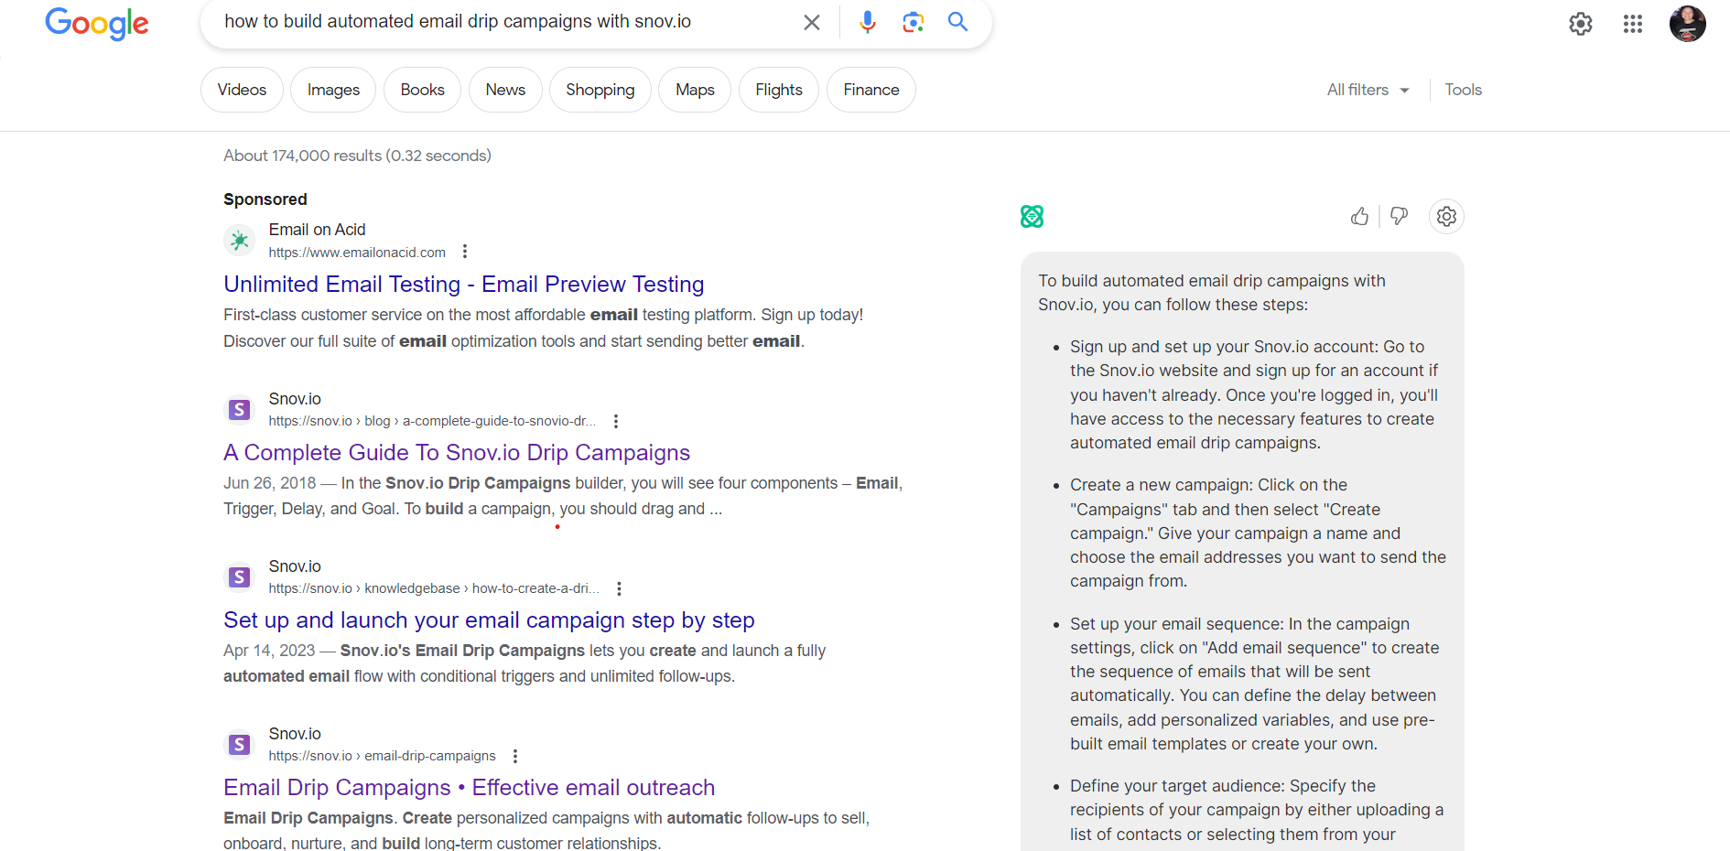Click Email on Acid favicon
The height and width of the screenshot is (851, 1730).
[x=240, y=241]
